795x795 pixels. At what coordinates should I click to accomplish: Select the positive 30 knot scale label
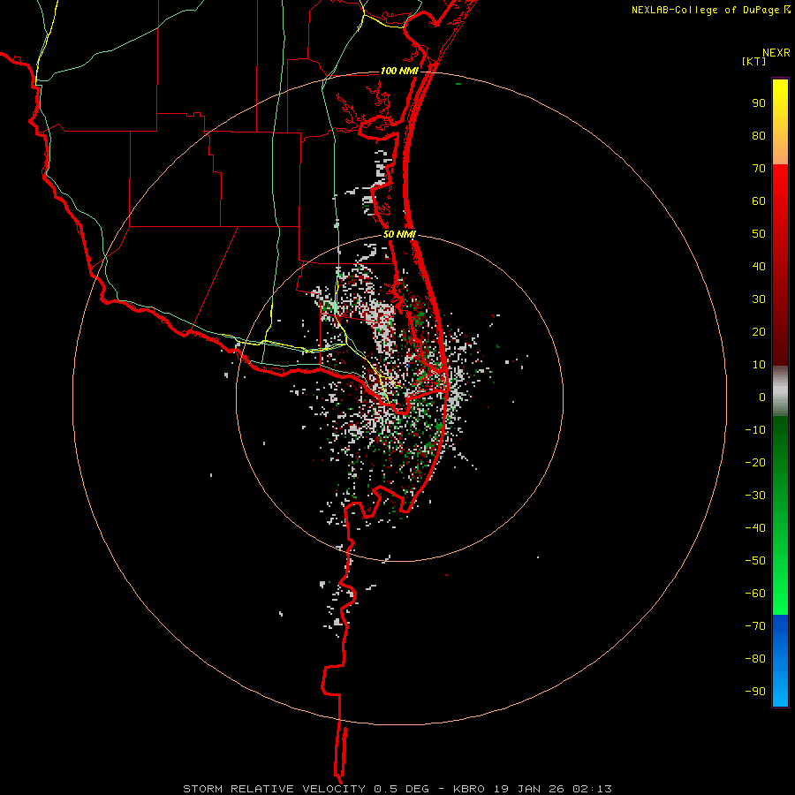click(759, 299)
